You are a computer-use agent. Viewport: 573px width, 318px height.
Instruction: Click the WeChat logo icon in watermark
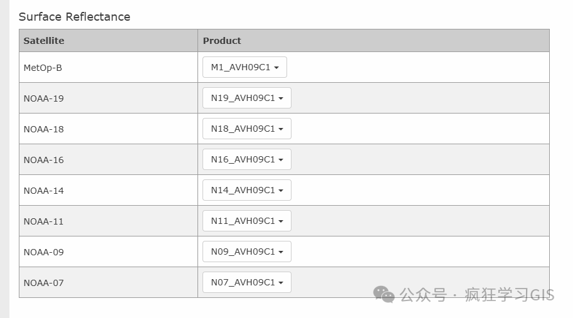click(384, 294)
